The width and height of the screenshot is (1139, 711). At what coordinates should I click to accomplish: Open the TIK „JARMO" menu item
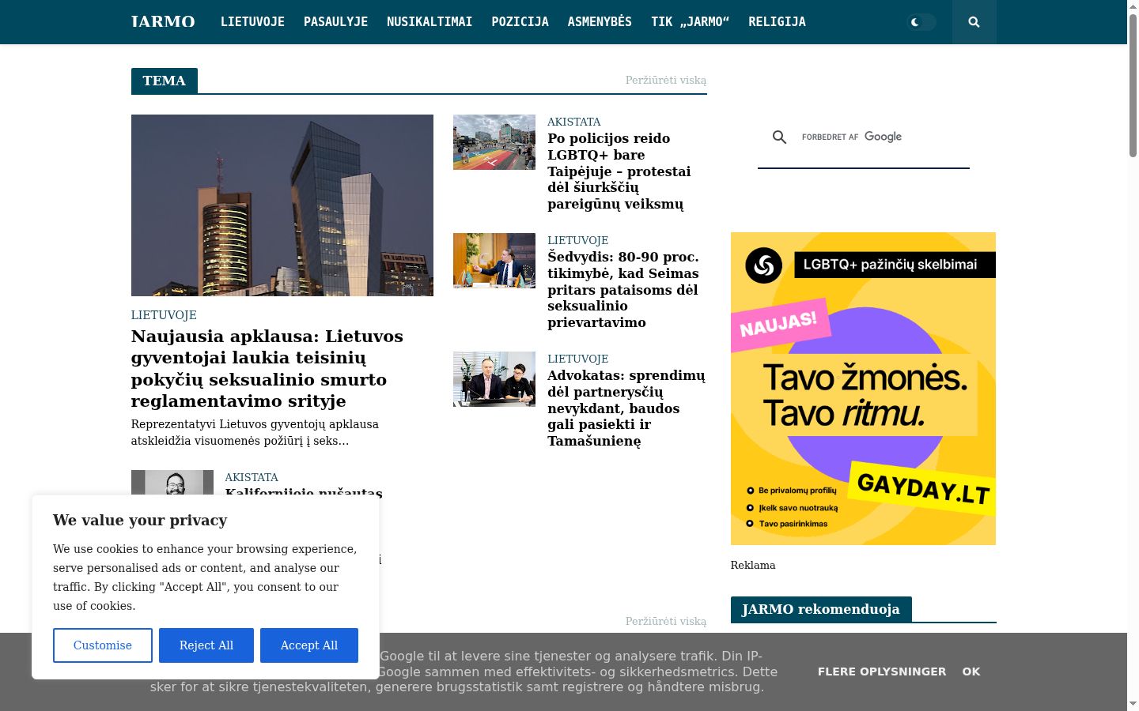point(690,22)
